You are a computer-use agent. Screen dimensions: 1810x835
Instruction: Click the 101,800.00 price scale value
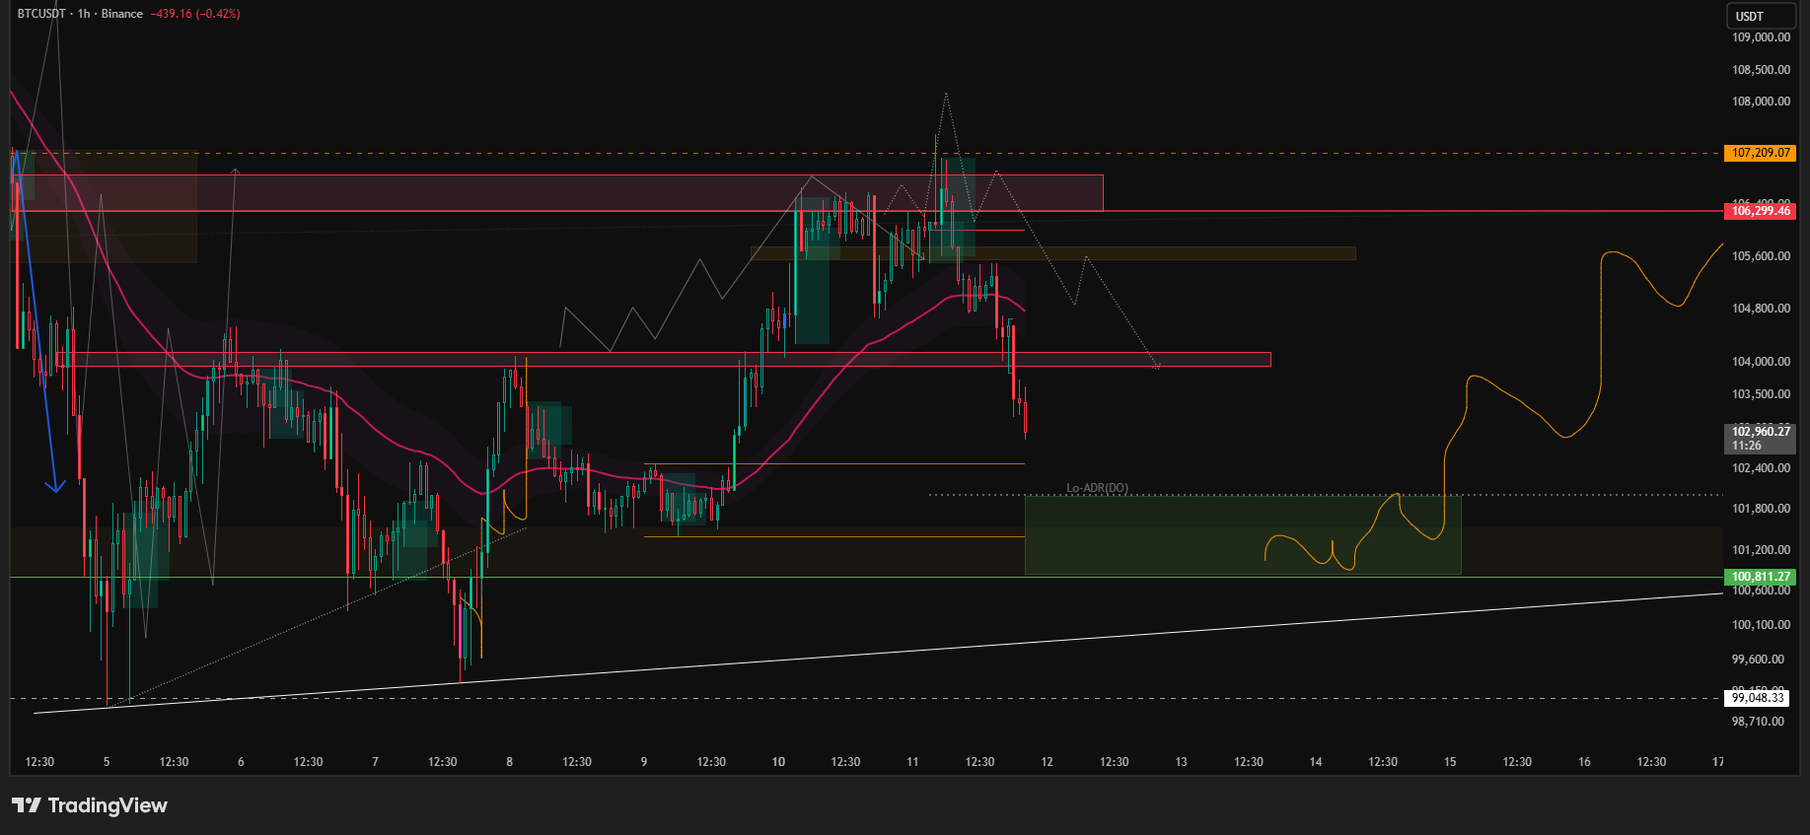click(x=1761, y=509)
